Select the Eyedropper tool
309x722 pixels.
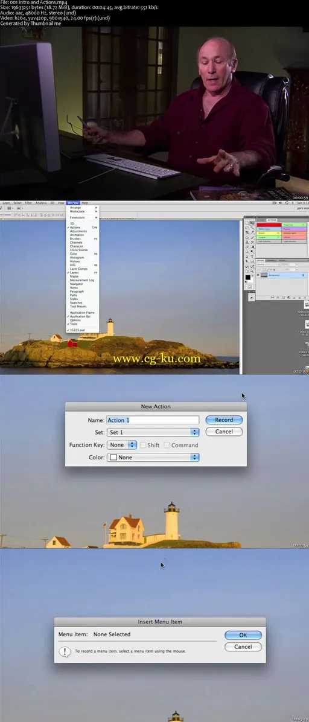252,232
